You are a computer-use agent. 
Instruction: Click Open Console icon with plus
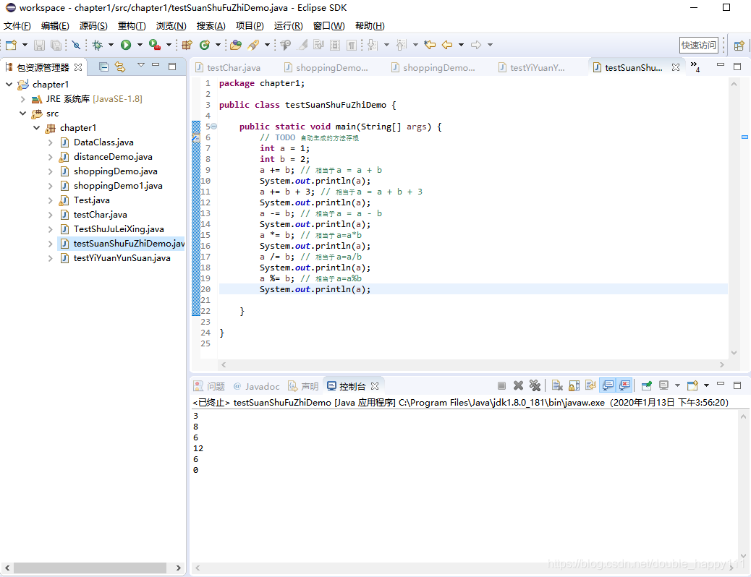692,385
